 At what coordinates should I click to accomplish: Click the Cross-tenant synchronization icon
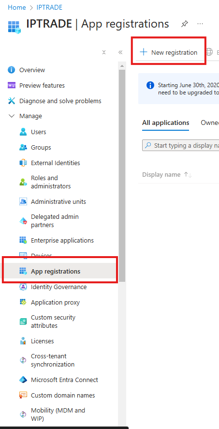23,360
